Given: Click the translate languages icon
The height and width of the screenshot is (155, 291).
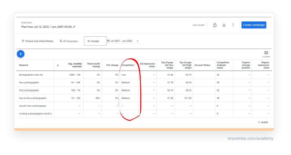Looking at the screenshot, I should [x=61, y=41].
